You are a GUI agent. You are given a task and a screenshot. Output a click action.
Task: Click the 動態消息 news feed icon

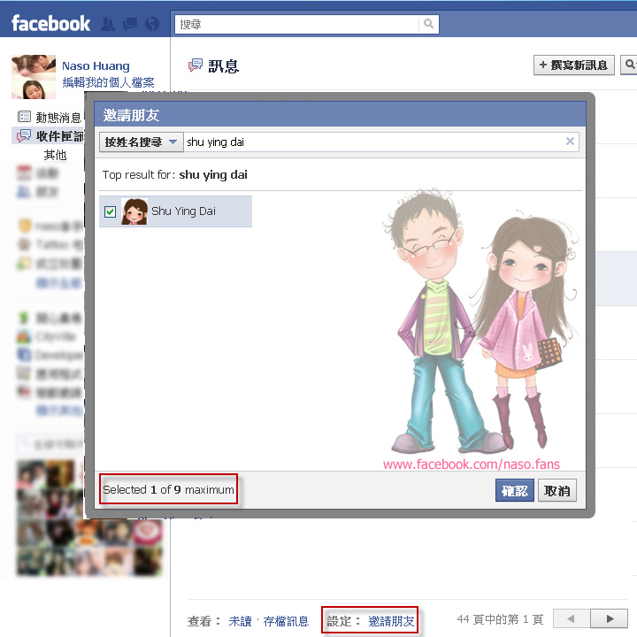click(25, 117)
